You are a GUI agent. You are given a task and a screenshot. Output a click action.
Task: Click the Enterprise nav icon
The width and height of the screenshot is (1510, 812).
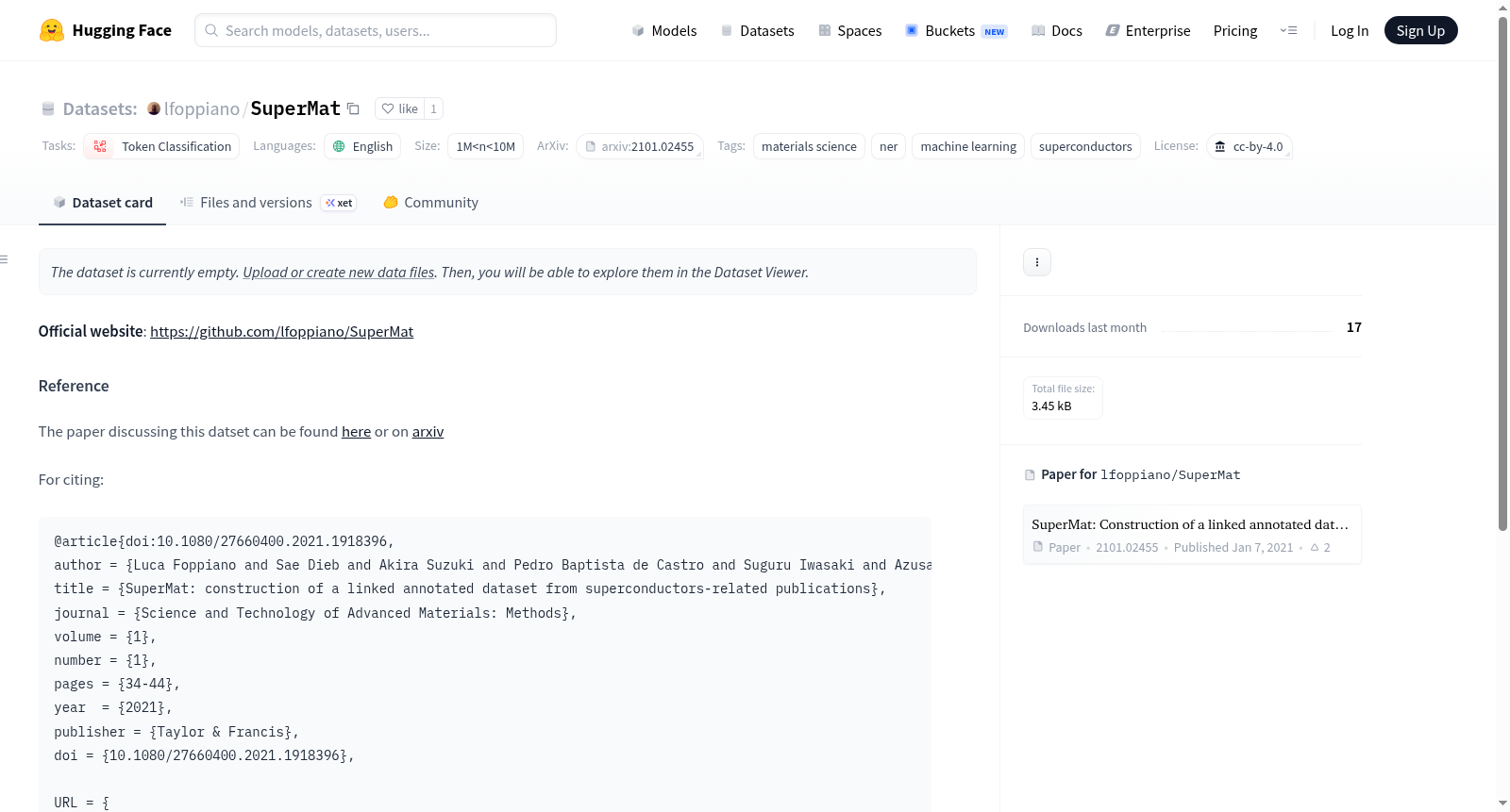pos(1113,30)
